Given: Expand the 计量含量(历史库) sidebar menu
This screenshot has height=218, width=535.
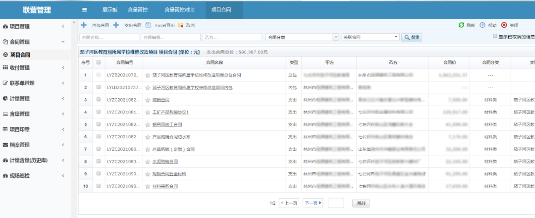Looking at the screenshot, I should click(63, 160).
